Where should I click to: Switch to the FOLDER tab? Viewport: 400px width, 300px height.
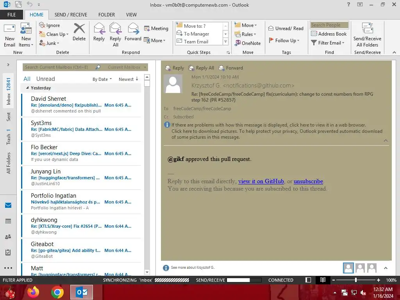click(x=107, y=14)
